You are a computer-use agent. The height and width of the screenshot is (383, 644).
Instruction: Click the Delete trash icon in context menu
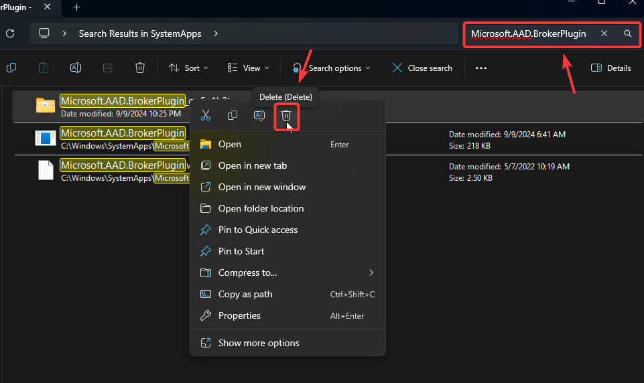pos(286,116)
